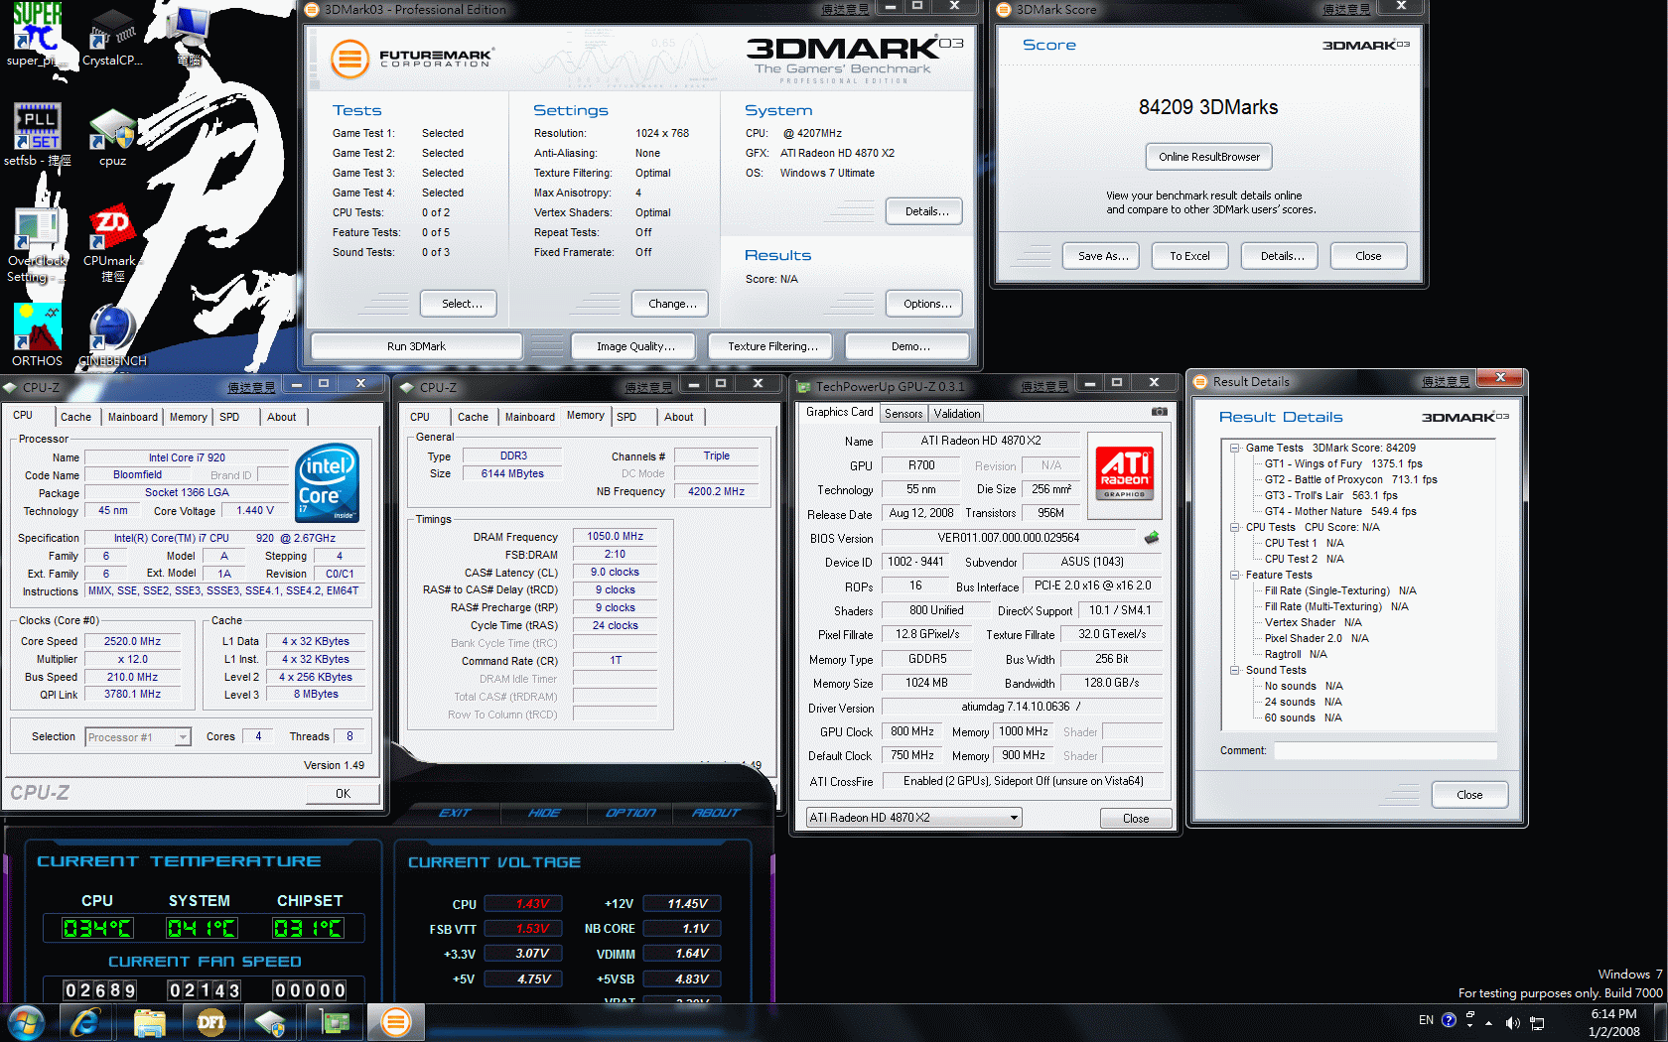
Task: Open the volume speaker tray icon
Action: click(x=1512, y=1022)
